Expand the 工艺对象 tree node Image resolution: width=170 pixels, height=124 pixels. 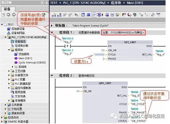click(9, 71)
